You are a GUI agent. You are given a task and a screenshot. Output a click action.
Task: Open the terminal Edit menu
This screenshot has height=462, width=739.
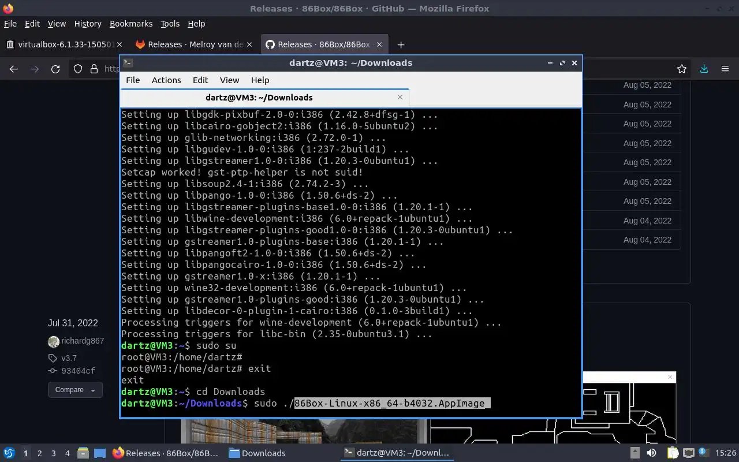[200, 80]
